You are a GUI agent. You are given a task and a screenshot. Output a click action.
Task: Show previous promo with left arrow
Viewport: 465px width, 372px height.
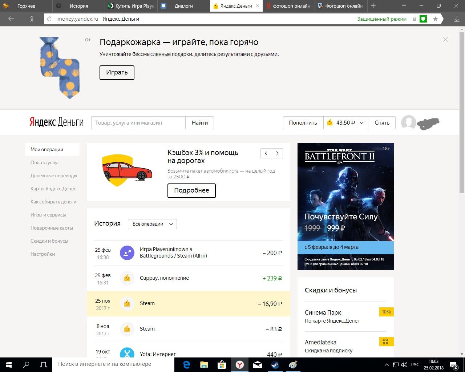pyautogui.click(x=266, y=153)
